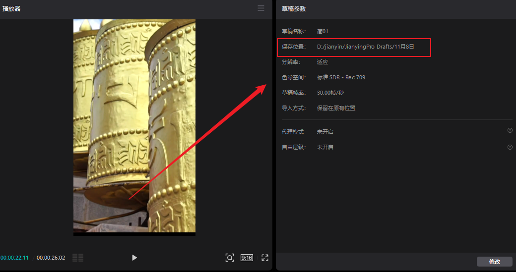
Task: Click the 草稿参数 panel title
Action: (294, 9)
